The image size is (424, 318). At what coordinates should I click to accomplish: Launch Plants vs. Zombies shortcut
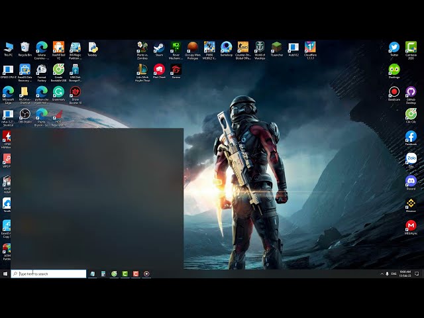pos(142,50)
